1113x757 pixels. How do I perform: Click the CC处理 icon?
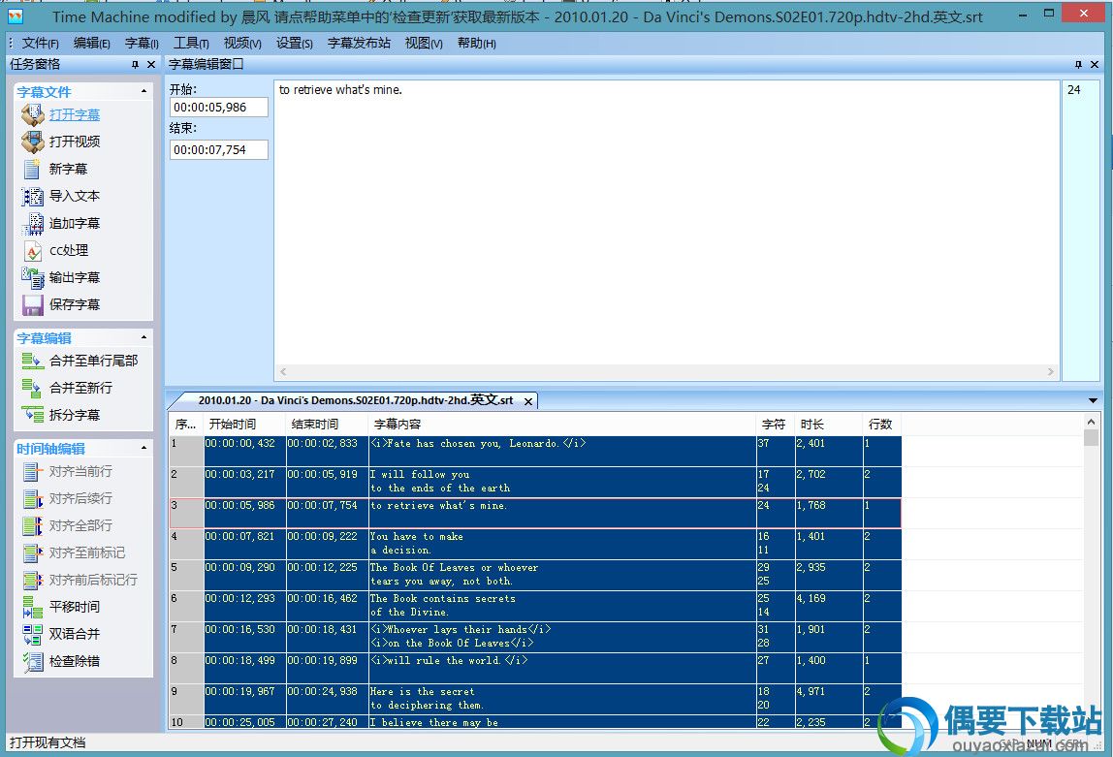tap(33, 250)
